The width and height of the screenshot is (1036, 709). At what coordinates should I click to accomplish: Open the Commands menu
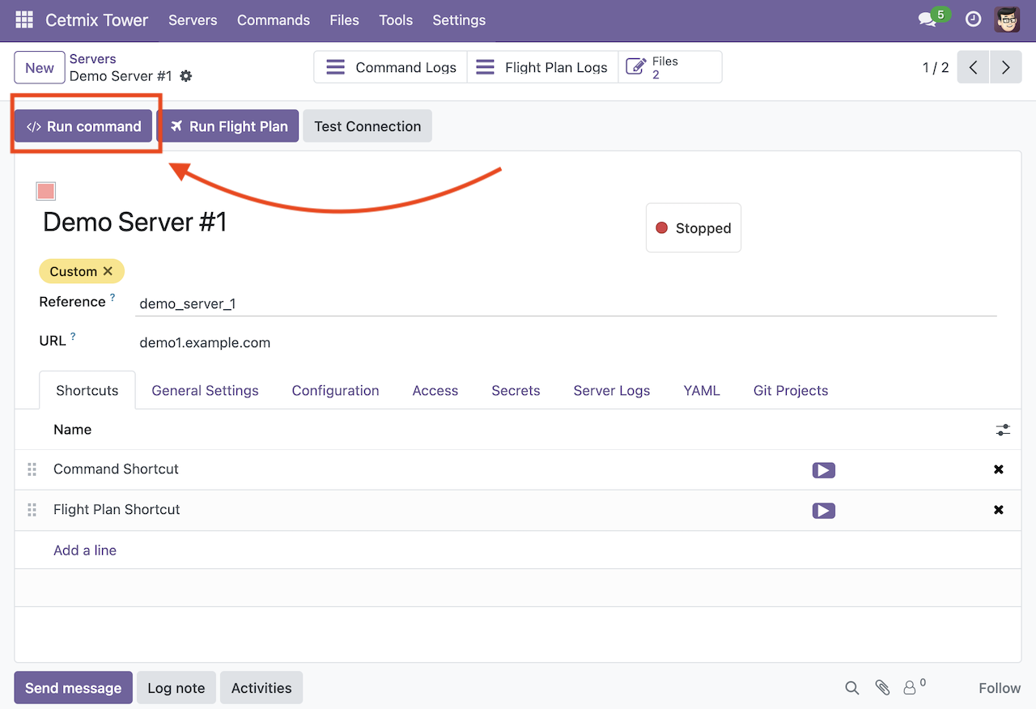point(273,20)
